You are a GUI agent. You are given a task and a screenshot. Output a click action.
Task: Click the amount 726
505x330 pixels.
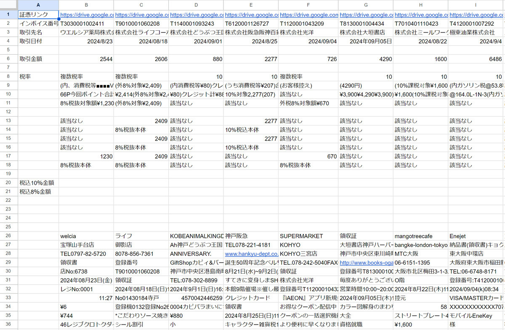308,59
